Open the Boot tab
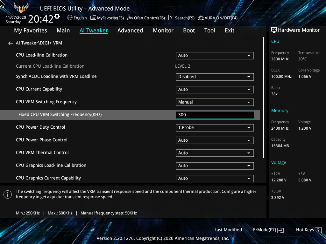 click(189, 30)
